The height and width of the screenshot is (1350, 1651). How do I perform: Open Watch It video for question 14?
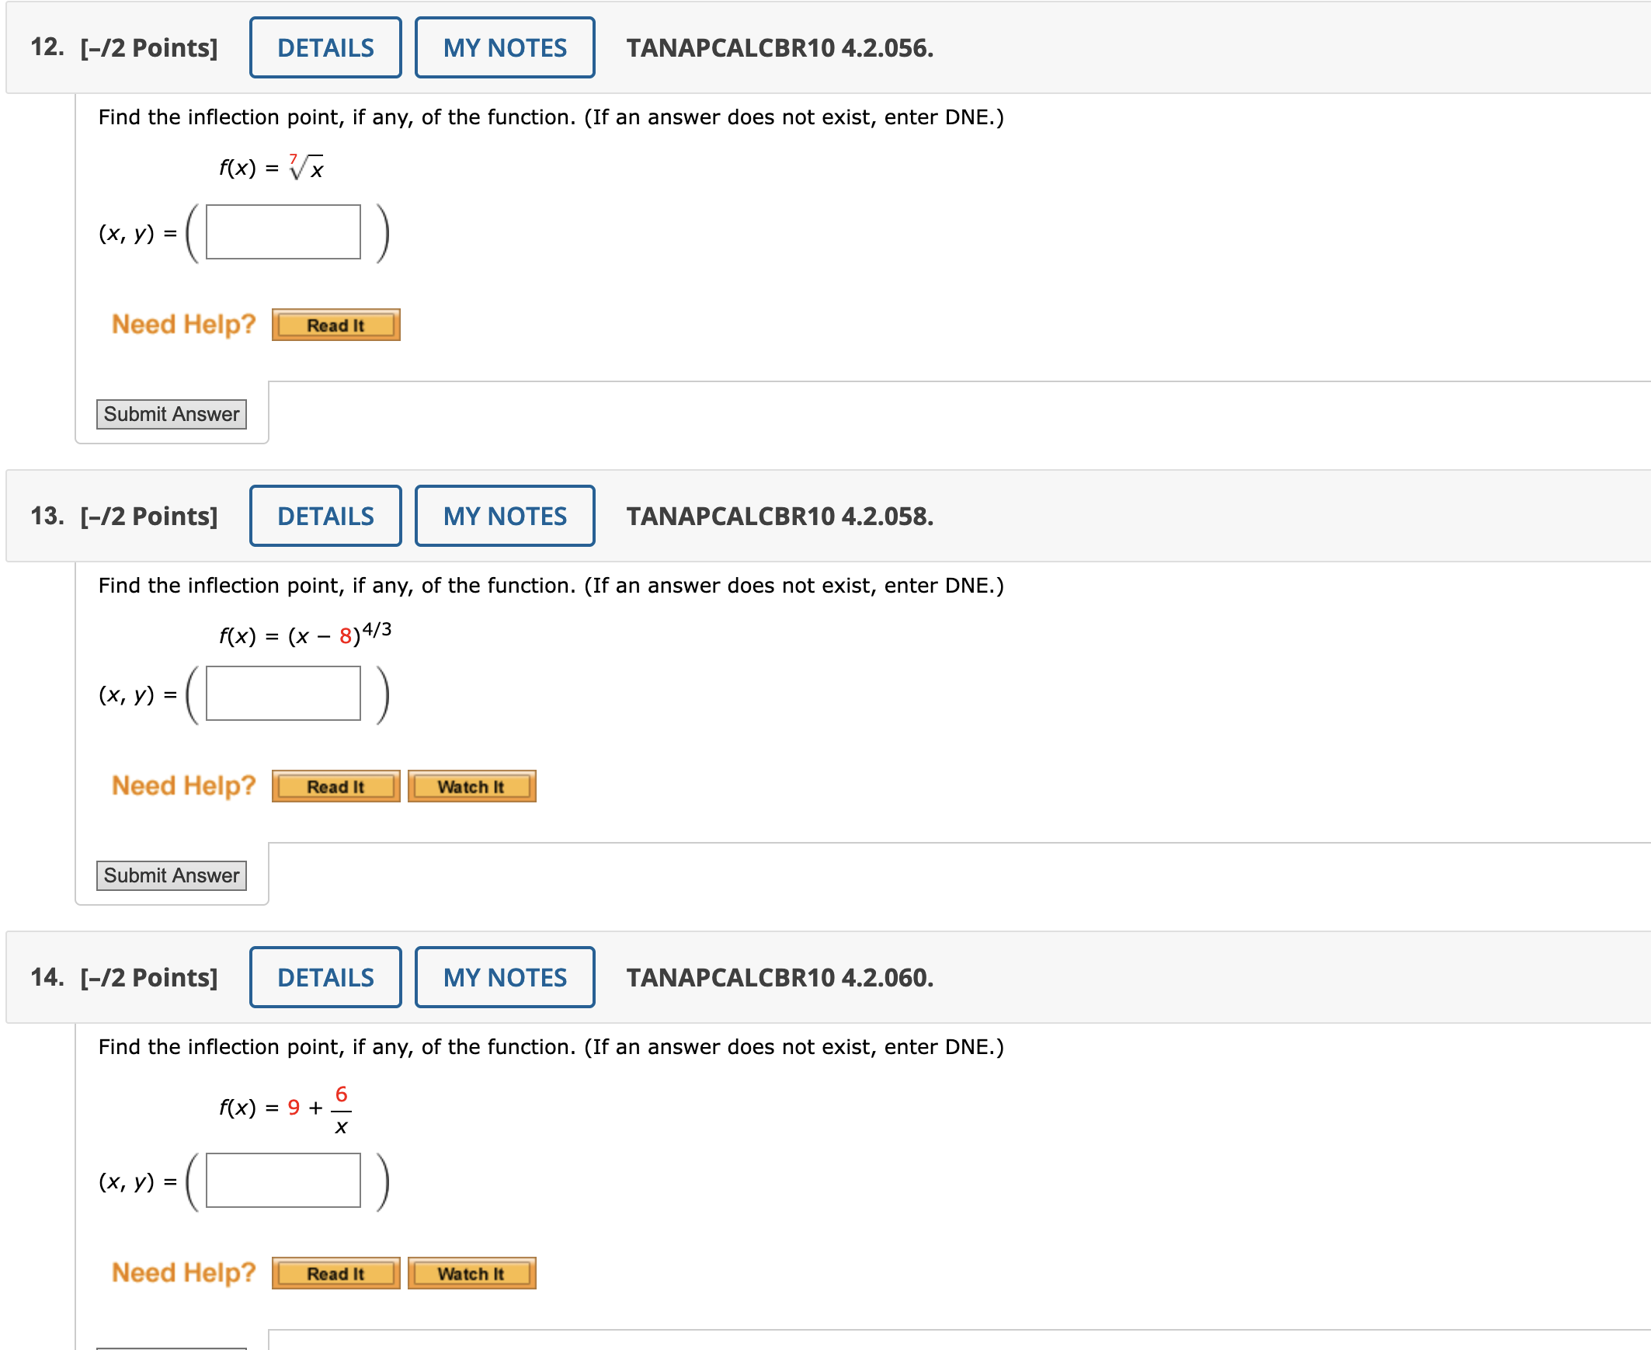coord(472,1273)
